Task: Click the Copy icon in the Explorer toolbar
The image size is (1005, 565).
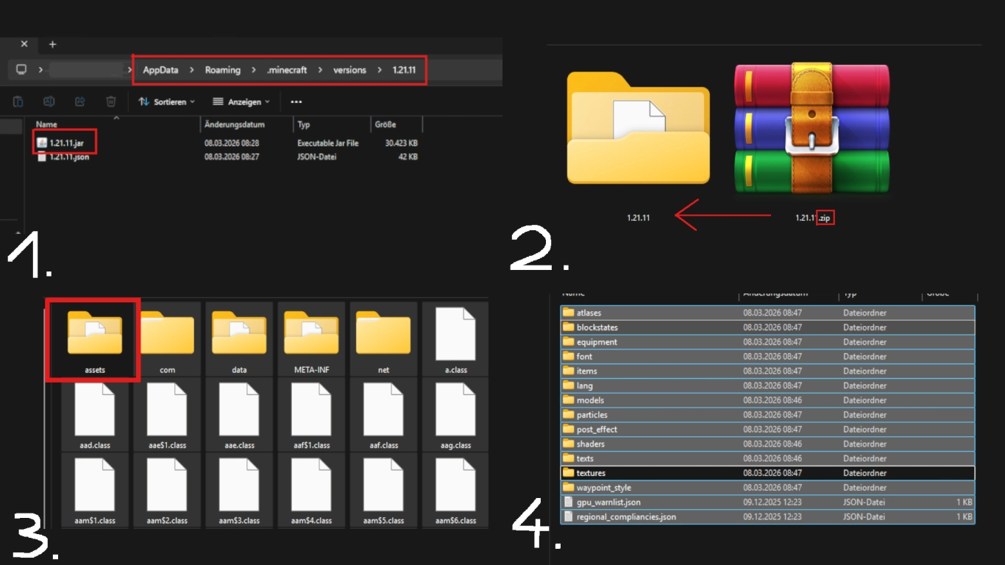Action: (18, 102)
